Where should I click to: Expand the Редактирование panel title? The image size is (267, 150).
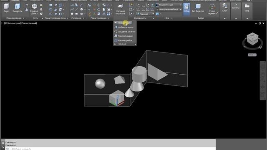100,18
